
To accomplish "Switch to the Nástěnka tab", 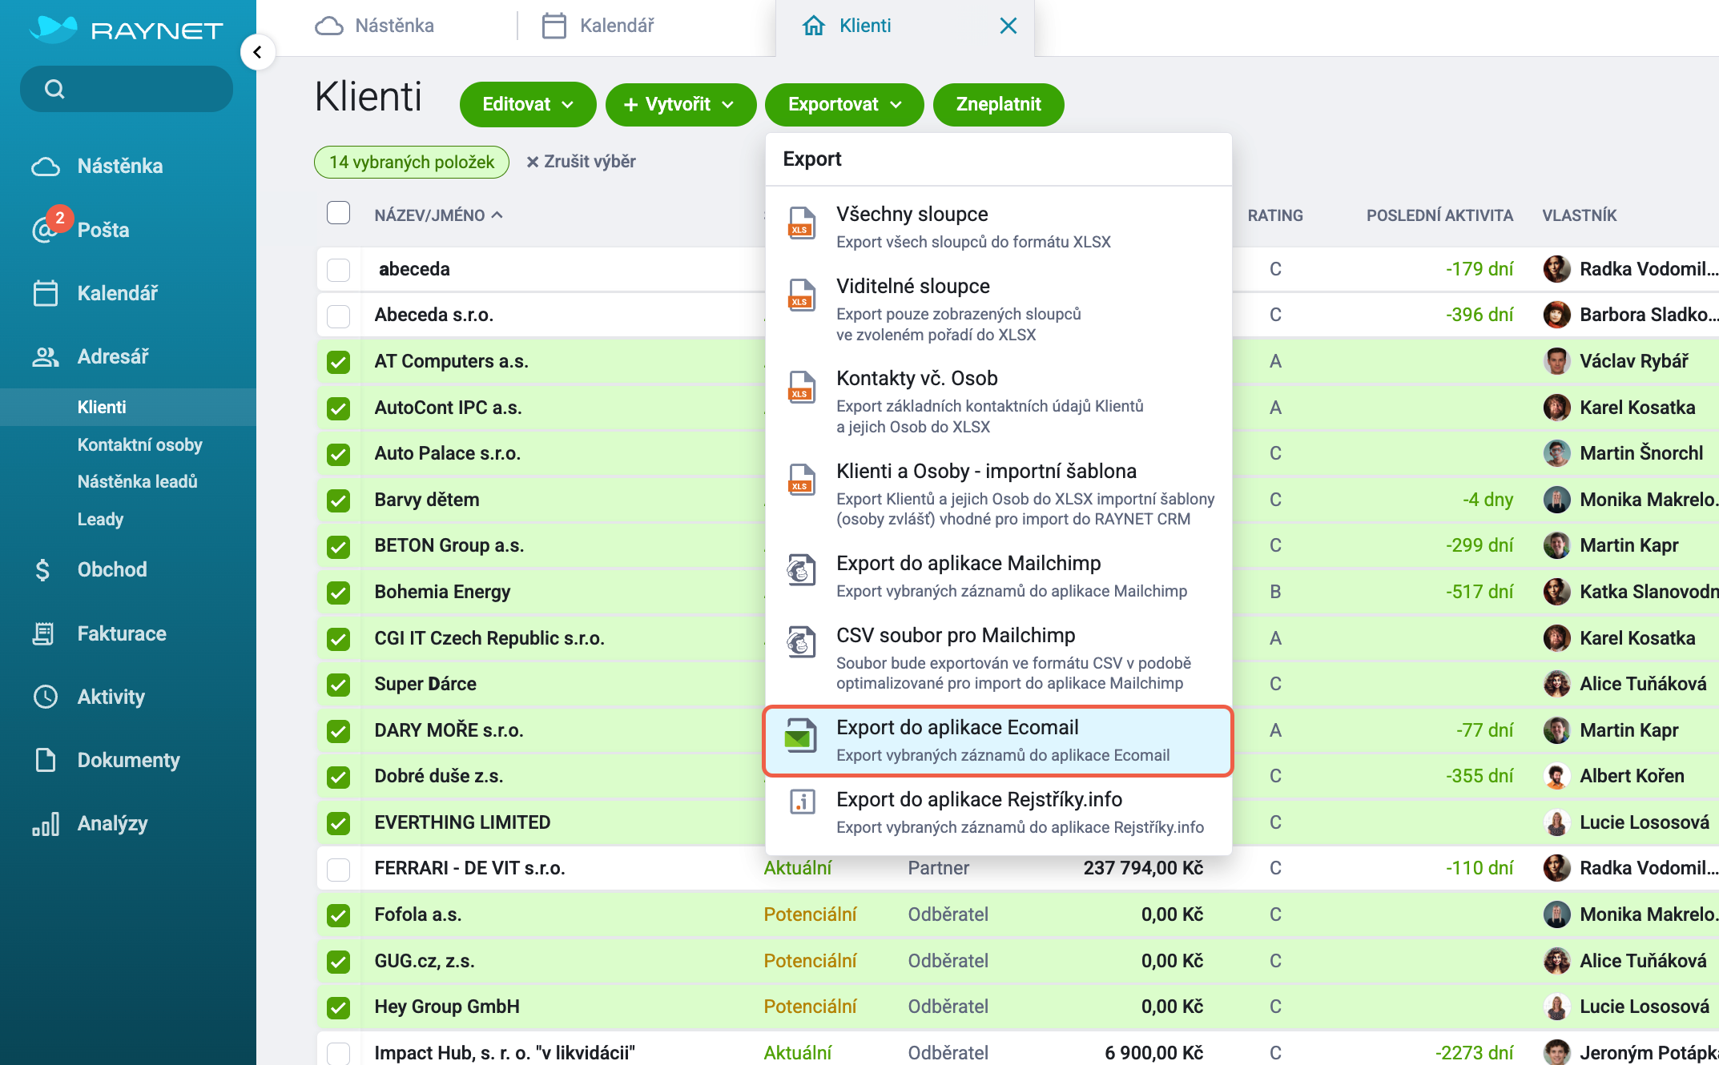I will (x=375, y=26).
